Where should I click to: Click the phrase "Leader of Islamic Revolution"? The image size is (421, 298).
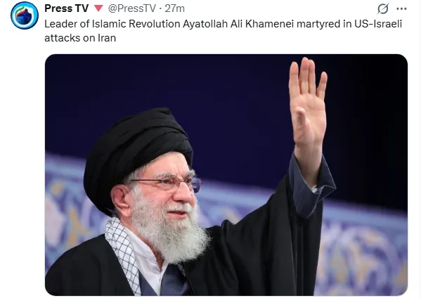112,24
